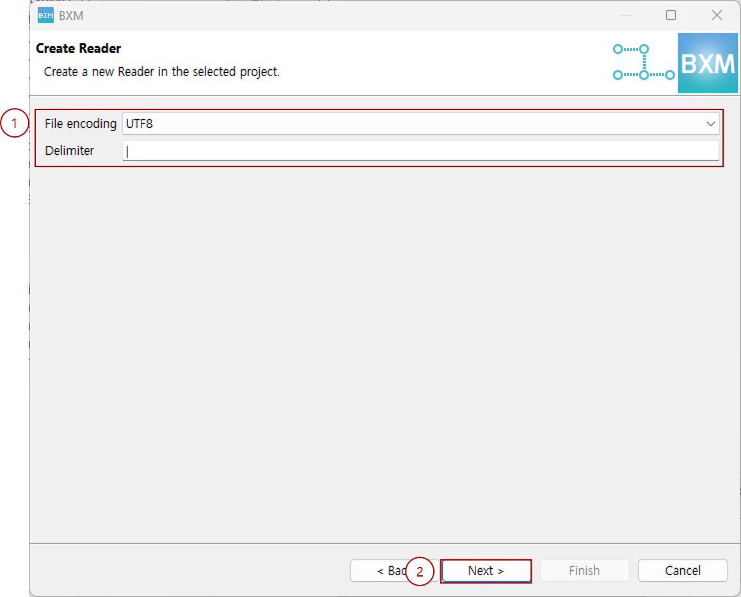Click the greyed-out Finish button
Screen dimensions: 741x597
[584, 571]
